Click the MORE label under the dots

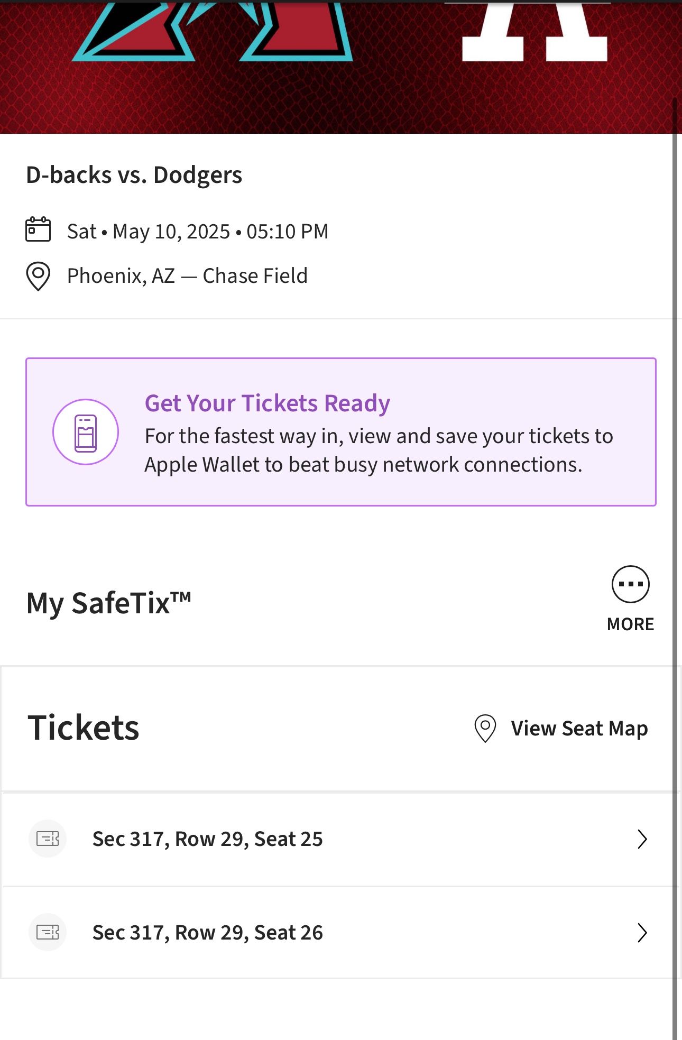tap(630, 624)
